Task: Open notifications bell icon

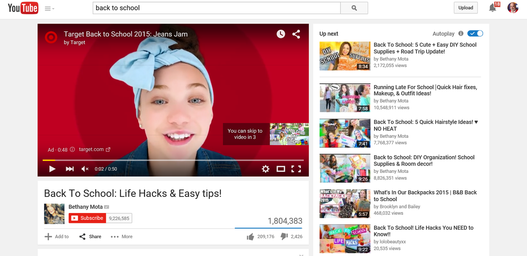Action: pos(493,8)
